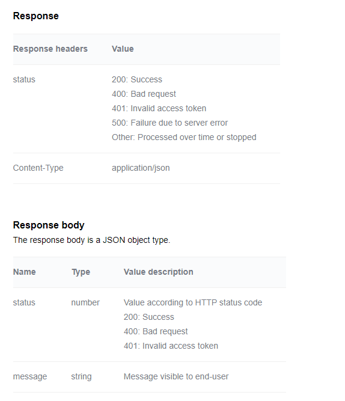
Task: Click the Value column header
Action: pos(123,49)
